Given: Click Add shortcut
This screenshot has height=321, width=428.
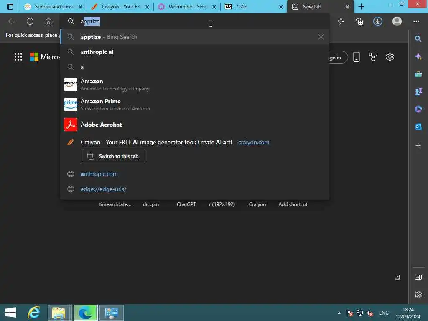Looking at the screenshot, I should (293, 204).
